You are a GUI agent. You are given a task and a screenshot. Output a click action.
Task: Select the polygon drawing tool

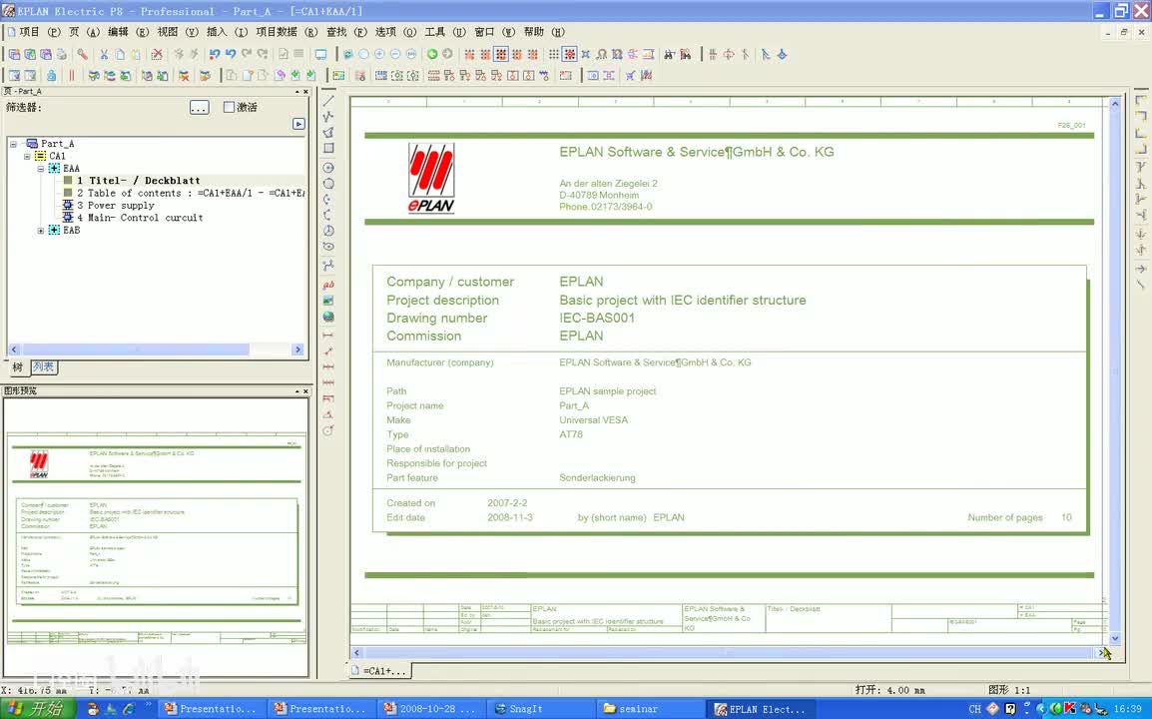point(328,133)
